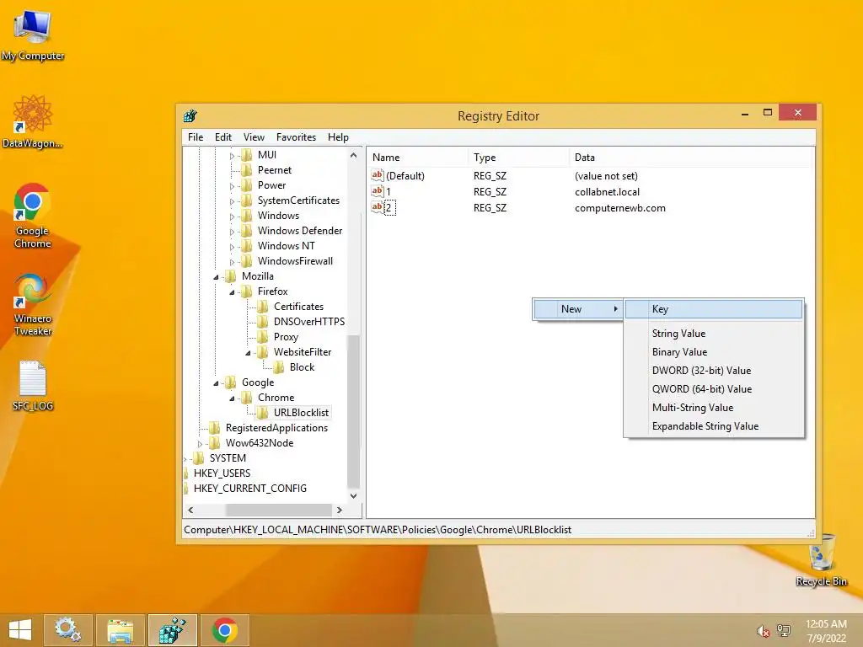Open the View menu
Screen dimensions: 863x647
[254, 137]
